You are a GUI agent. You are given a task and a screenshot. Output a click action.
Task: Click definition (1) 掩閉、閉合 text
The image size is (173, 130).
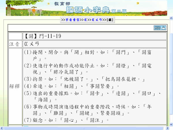pyautogui.click(x=88, y=55)
